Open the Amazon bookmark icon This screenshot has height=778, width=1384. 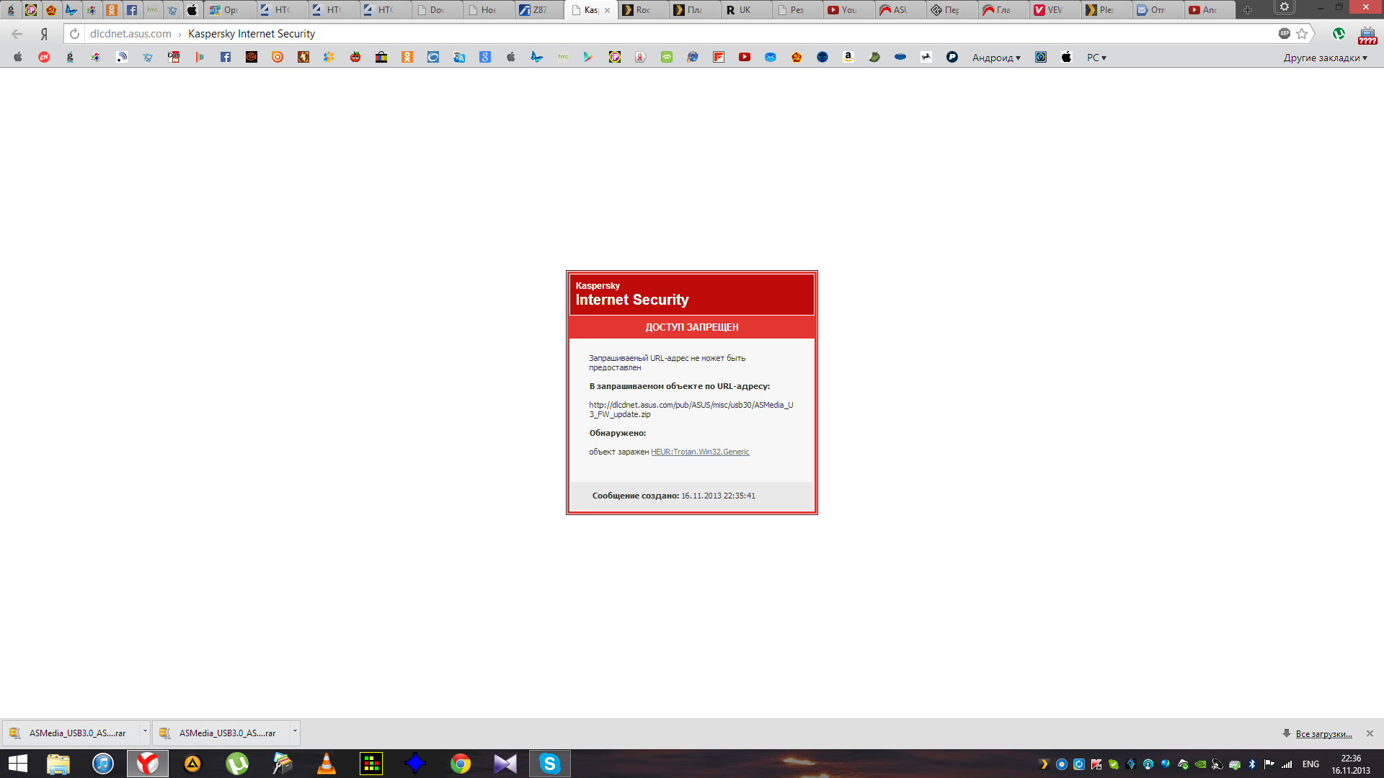tap(848, 58)
